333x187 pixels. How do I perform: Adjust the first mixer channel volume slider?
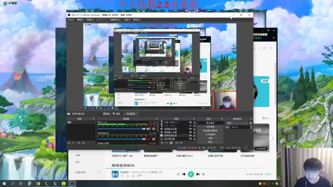pyautogui.click(x=121, y=129)
